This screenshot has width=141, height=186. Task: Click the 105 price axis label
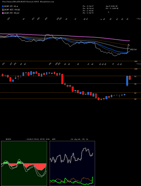136,61
